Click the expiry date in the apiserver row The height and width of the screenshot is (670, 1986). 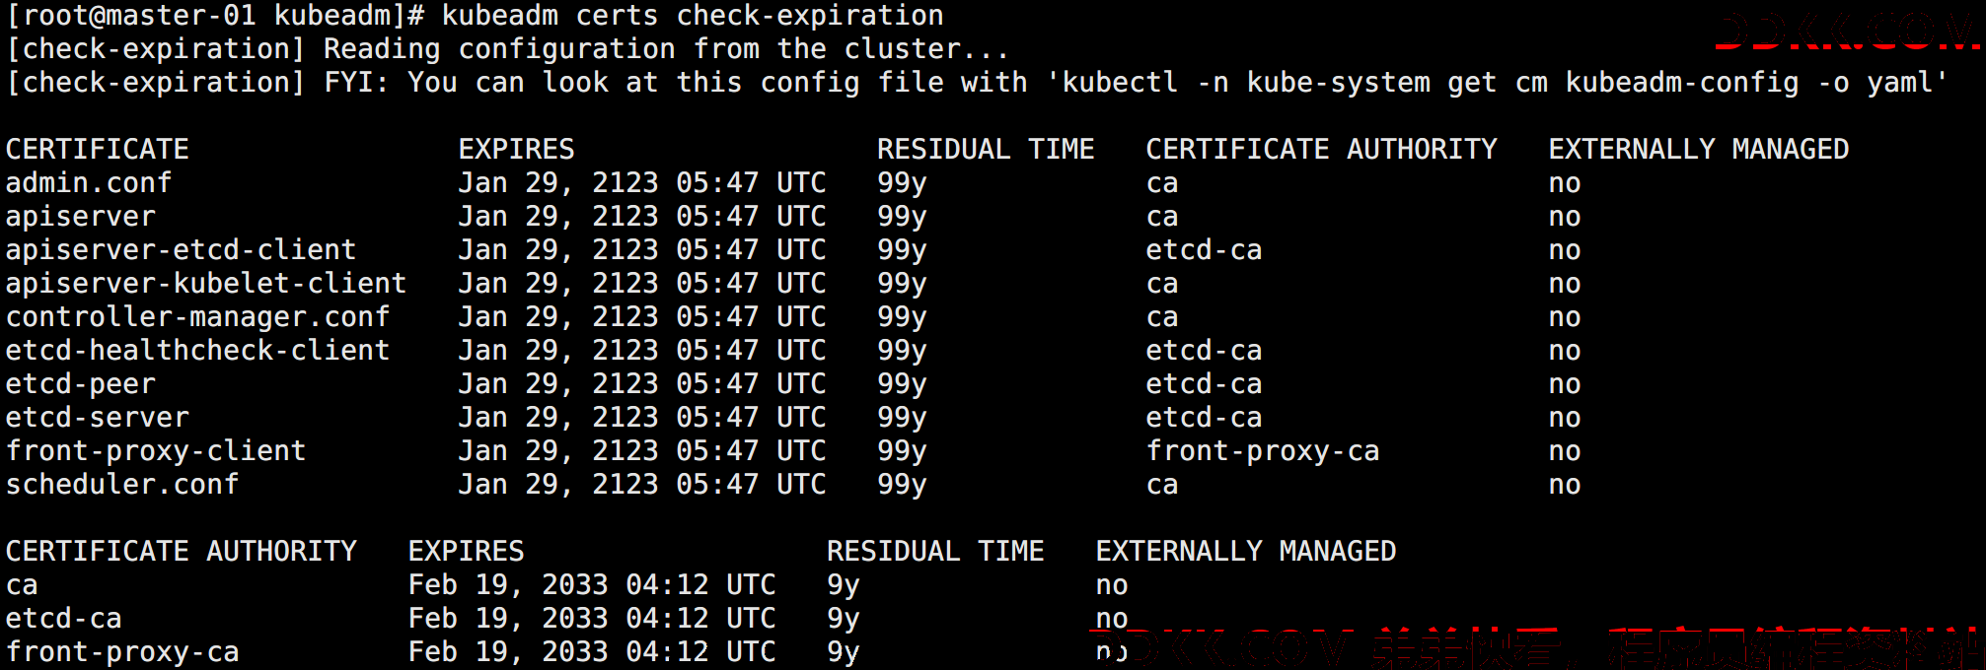[x=641, y=217]
